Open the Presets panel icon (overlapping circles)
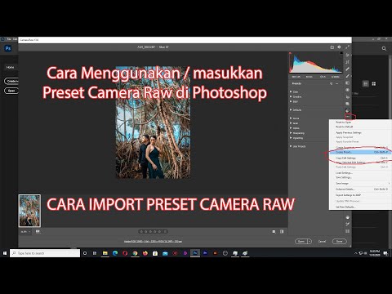This screenshot has width=392, height=294. (347, 110)
